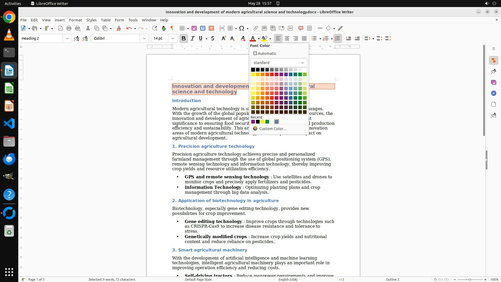This screenshot has width=501, height=282.
Task: Toggle Bold formatting button
Action: pyautogui.click(x=184, y=38)
